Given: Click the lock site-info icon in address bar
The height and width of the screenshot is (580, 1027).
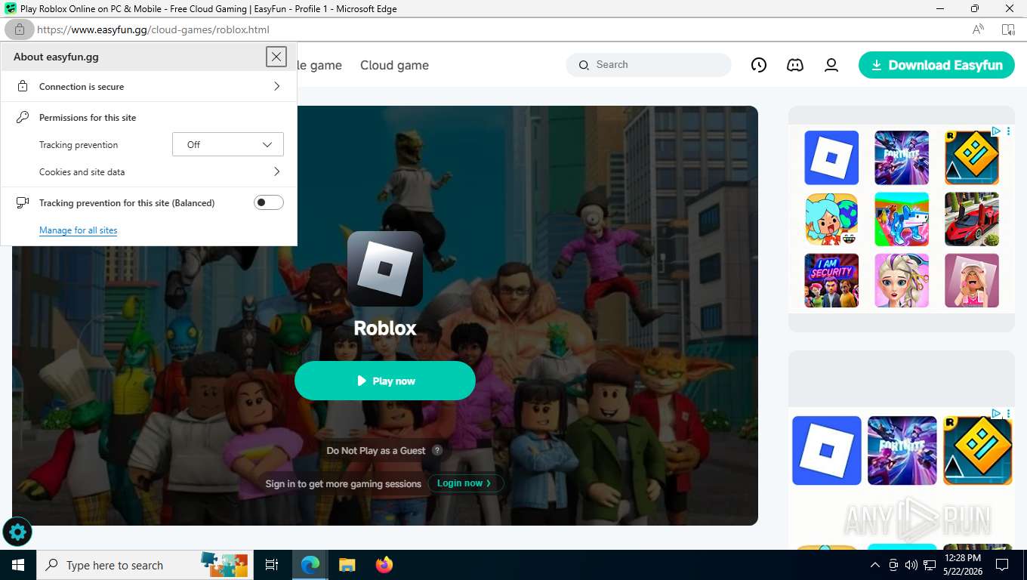Looking at the screenshot, I should tap(19, 29).
